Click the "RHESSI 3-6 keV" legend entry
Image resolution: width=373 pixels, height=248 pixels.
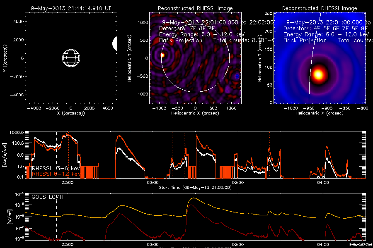56,168
